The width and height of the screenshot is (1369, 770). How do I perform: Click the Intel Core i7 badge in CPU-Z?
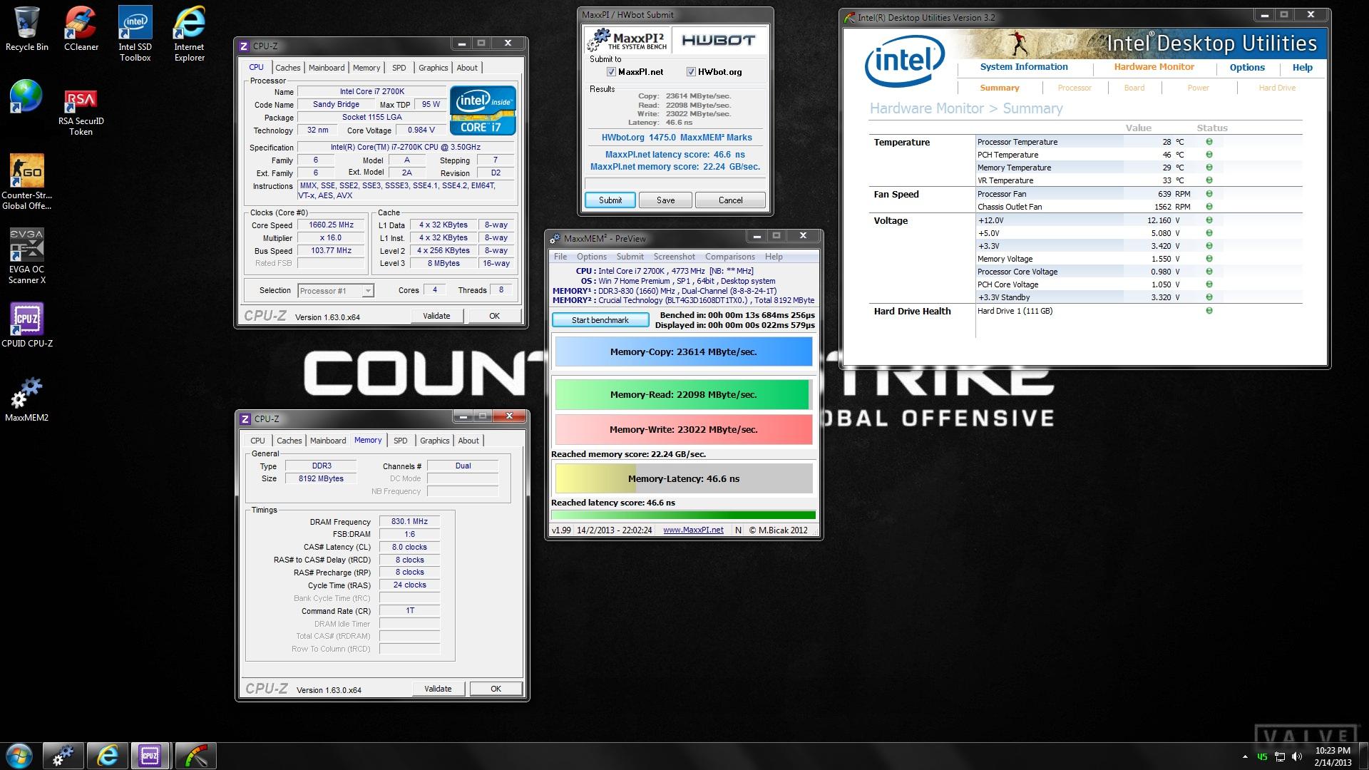[483, 110]
